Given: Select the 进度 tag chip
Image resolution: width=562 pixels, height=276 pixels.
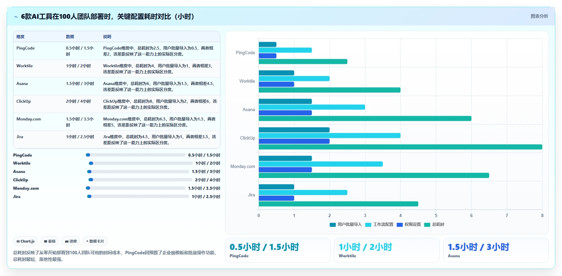Looking at the screenshot, I should click(x=71, y=241).
